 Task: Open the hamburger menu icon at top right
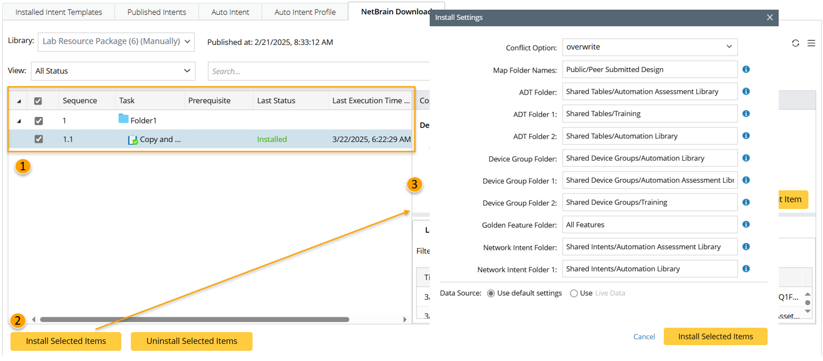(811, 43)
